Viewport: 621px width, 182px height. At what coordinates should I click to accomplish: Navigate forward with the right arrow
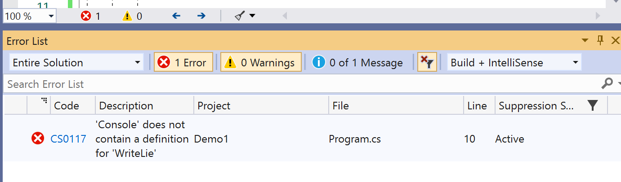tap(201, 16)
